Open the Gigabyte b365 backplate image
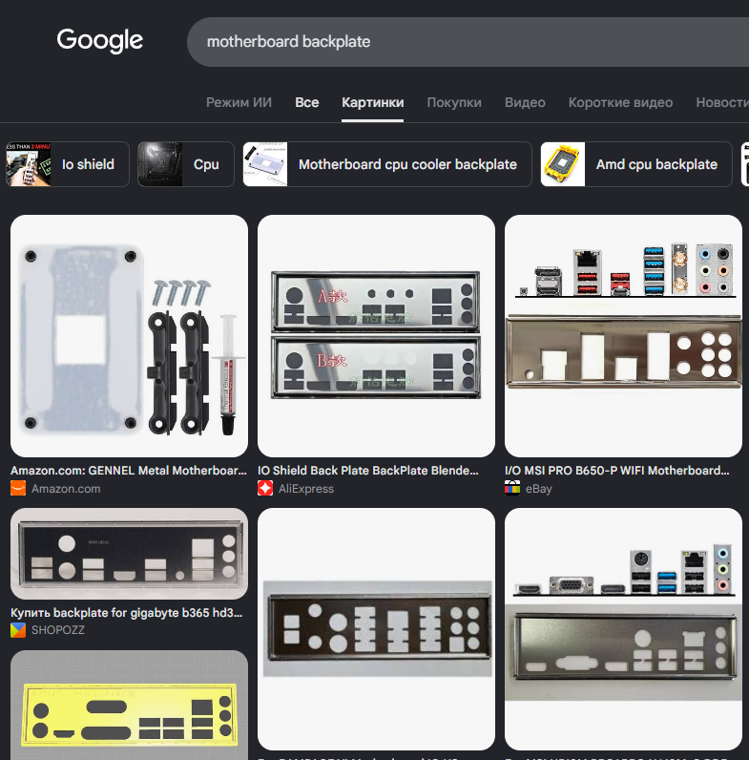 click(x=129, y=554)
